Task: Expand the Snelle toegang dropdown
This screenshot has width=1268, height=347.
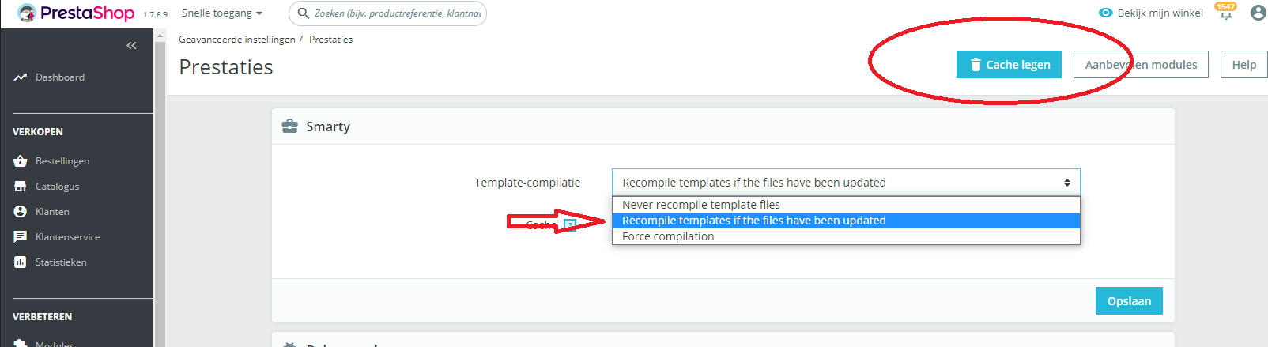Action: point(221,13)
